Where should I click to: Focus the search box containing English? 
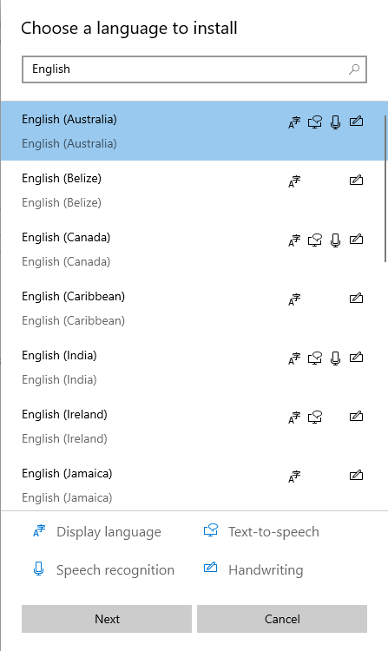point(194,69)
